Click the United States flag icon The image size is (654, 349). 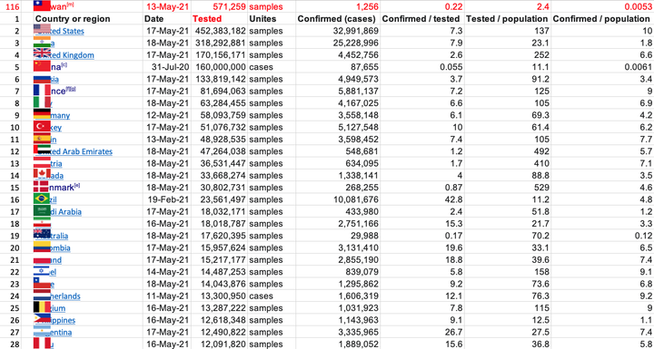(x=42, y=29)
